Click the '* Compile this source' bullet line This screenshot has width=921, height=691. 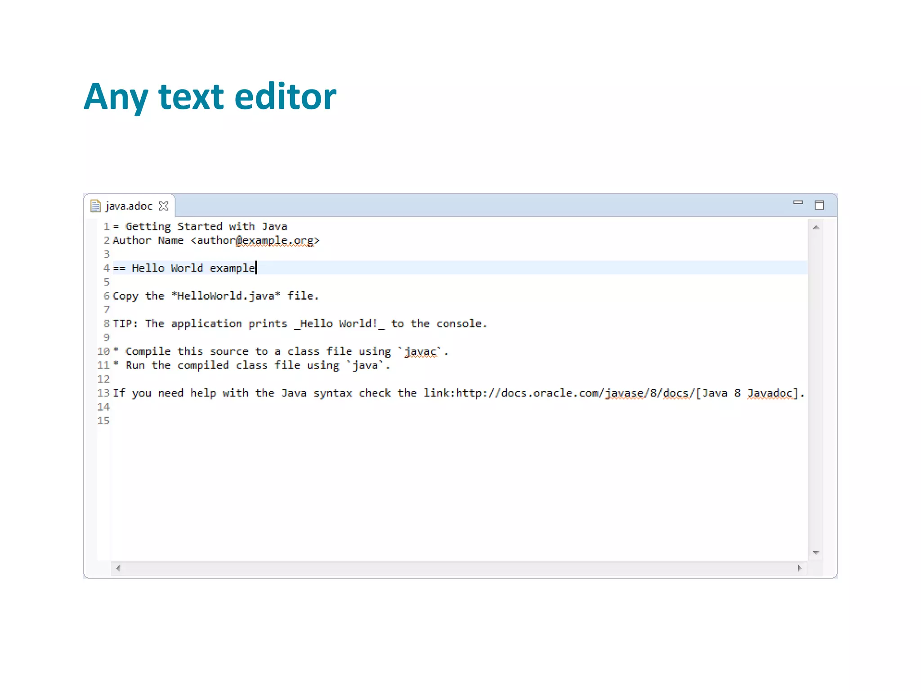[x=281, y=352]
